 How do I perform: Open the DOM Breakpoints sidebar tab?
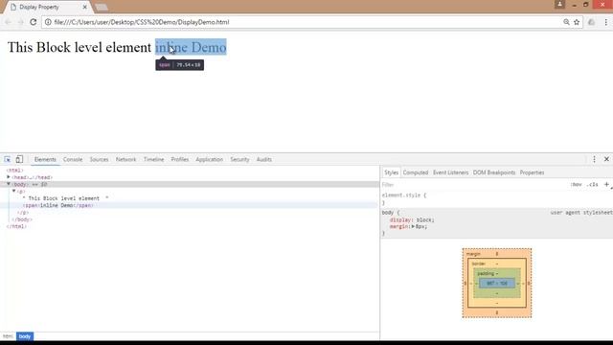click(x=494, y=172)
